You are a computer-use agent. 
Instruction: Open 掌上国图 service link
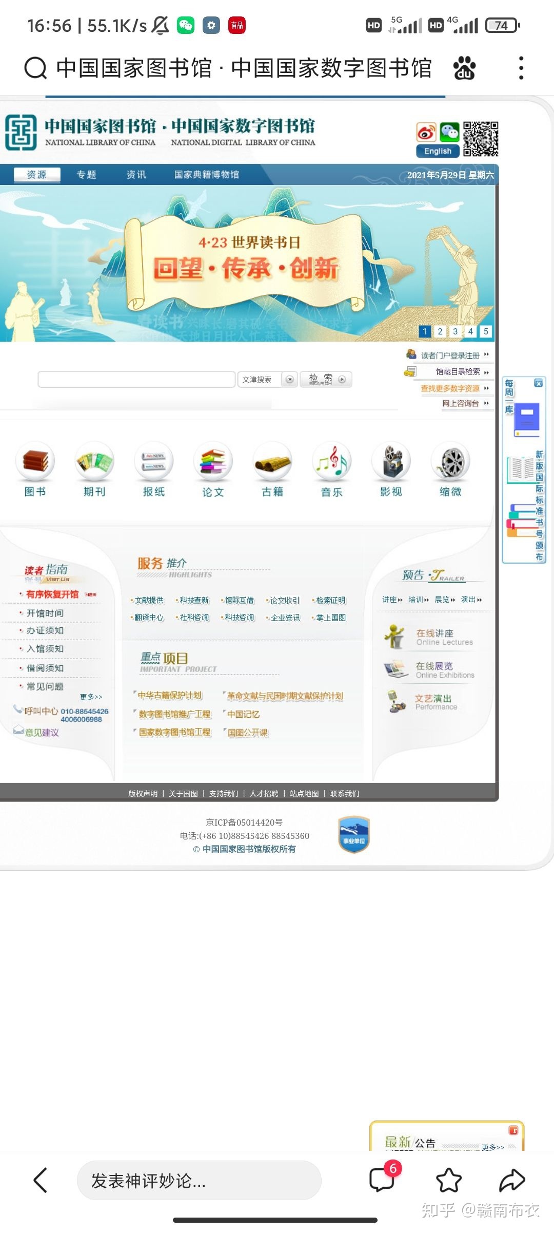331,618
